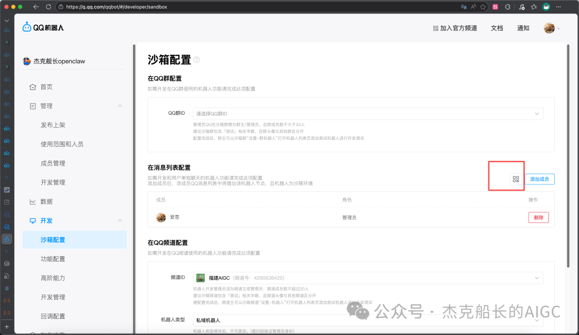Open the 机器人类型 私域机器人 dropdown
The width and height of the screenshot is (579, 335).
point(368,320)
